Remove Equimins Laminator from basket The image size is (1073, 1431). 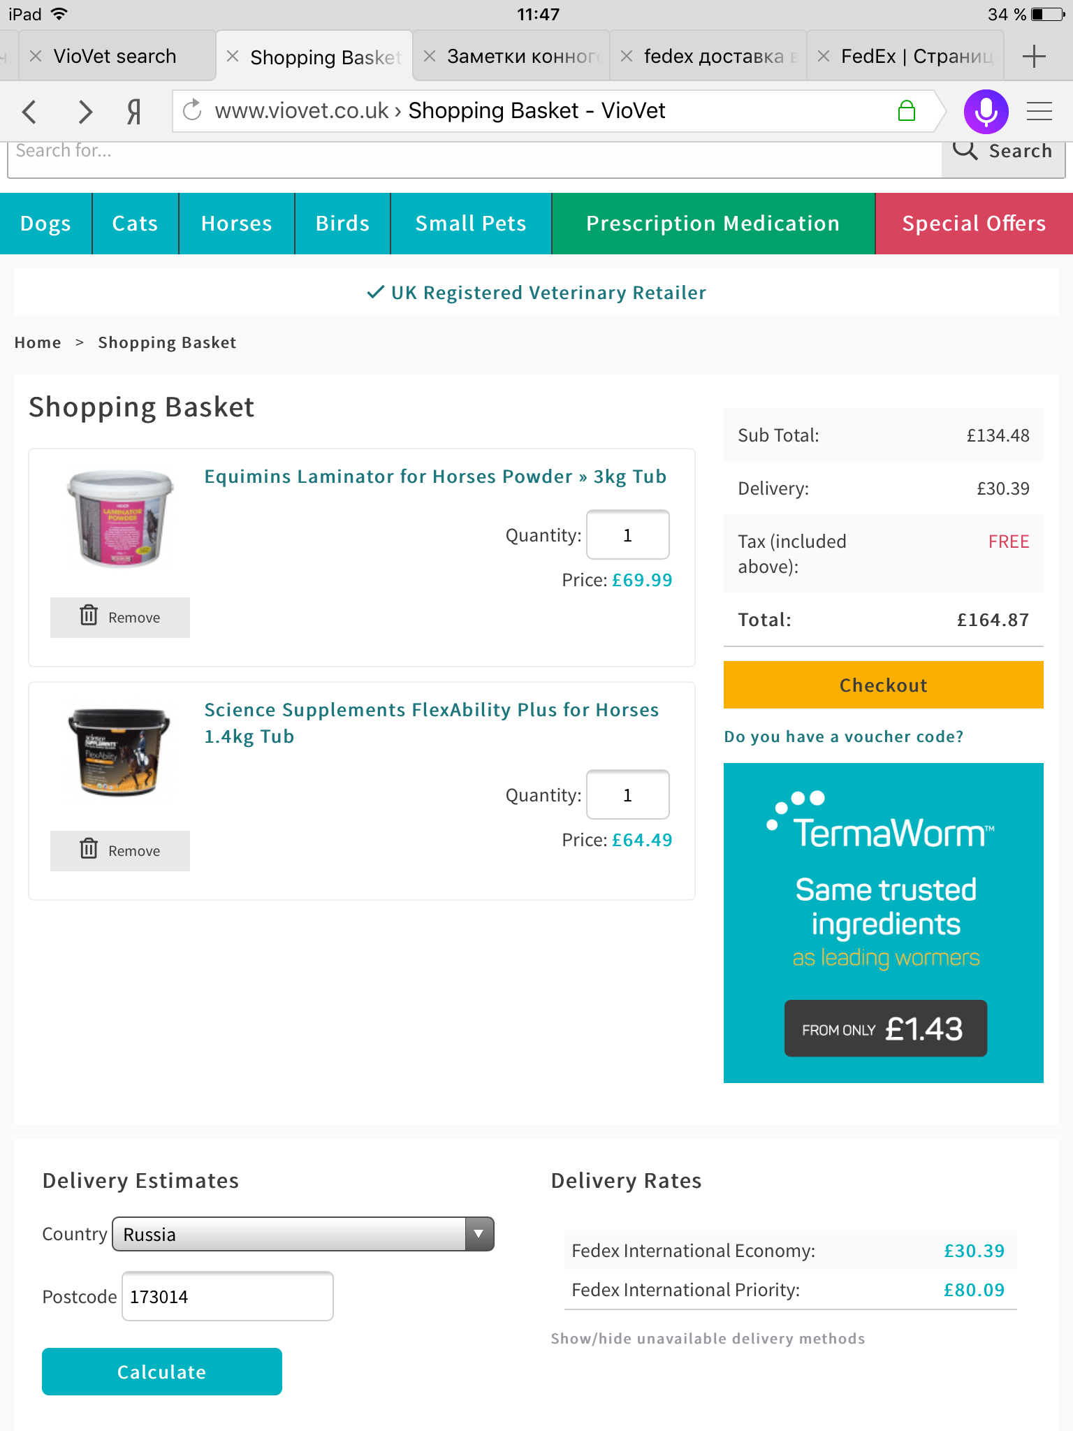[x=120, y=617]
